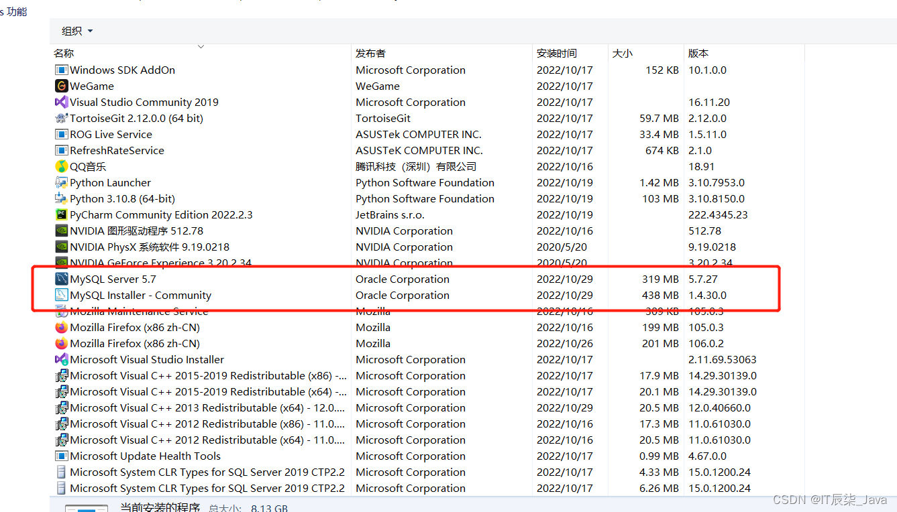Click Visual C++ 2015-2019 Redistributable (x86) icon

pos(61,375)
